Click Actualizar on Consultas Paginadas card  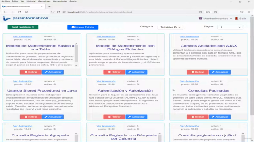click(220, 117)
